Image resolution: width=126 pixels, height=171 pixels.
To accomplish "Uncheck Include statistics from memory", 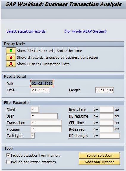I will (8, 155).
